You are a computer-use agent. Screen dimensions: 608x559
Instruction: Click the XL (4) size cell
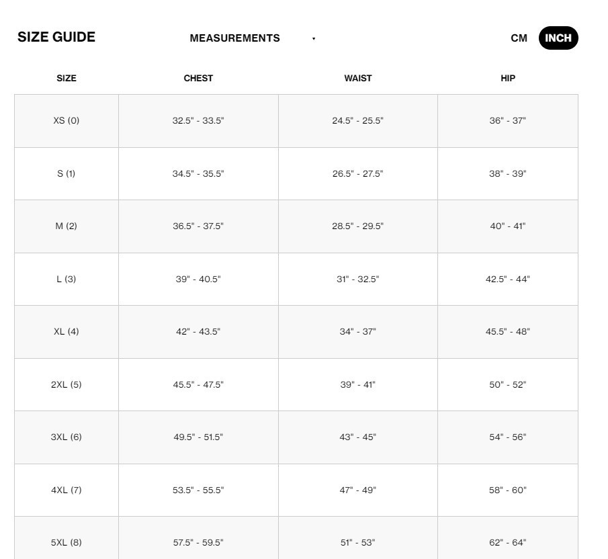[67, 332]
